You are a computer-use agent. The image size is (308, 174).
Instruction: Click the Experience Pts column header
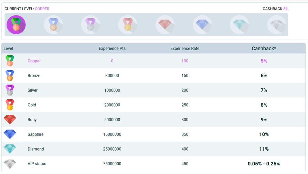point(112,48)
